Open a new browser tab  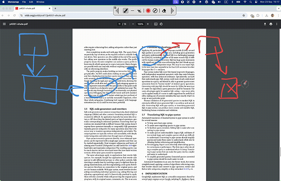point(55,8)
